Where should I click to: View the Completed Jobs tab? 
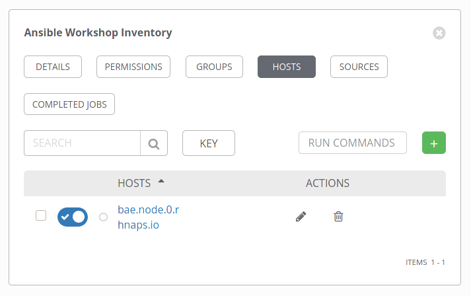[x=69, y=104]
